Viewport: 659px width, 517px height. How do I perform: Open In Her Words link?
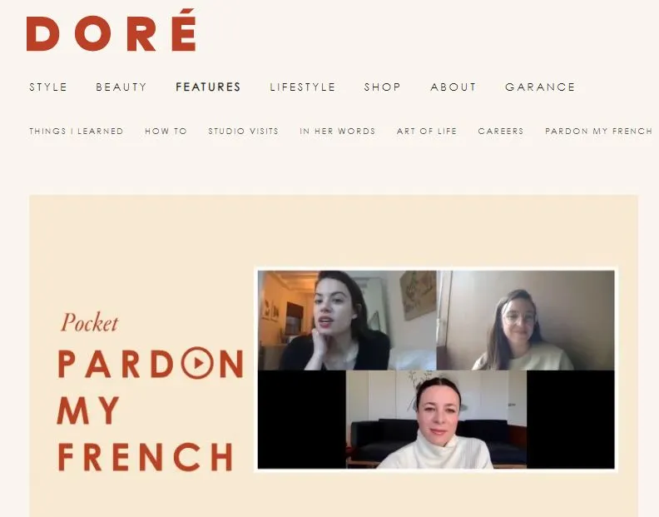[x=338, y=132]
